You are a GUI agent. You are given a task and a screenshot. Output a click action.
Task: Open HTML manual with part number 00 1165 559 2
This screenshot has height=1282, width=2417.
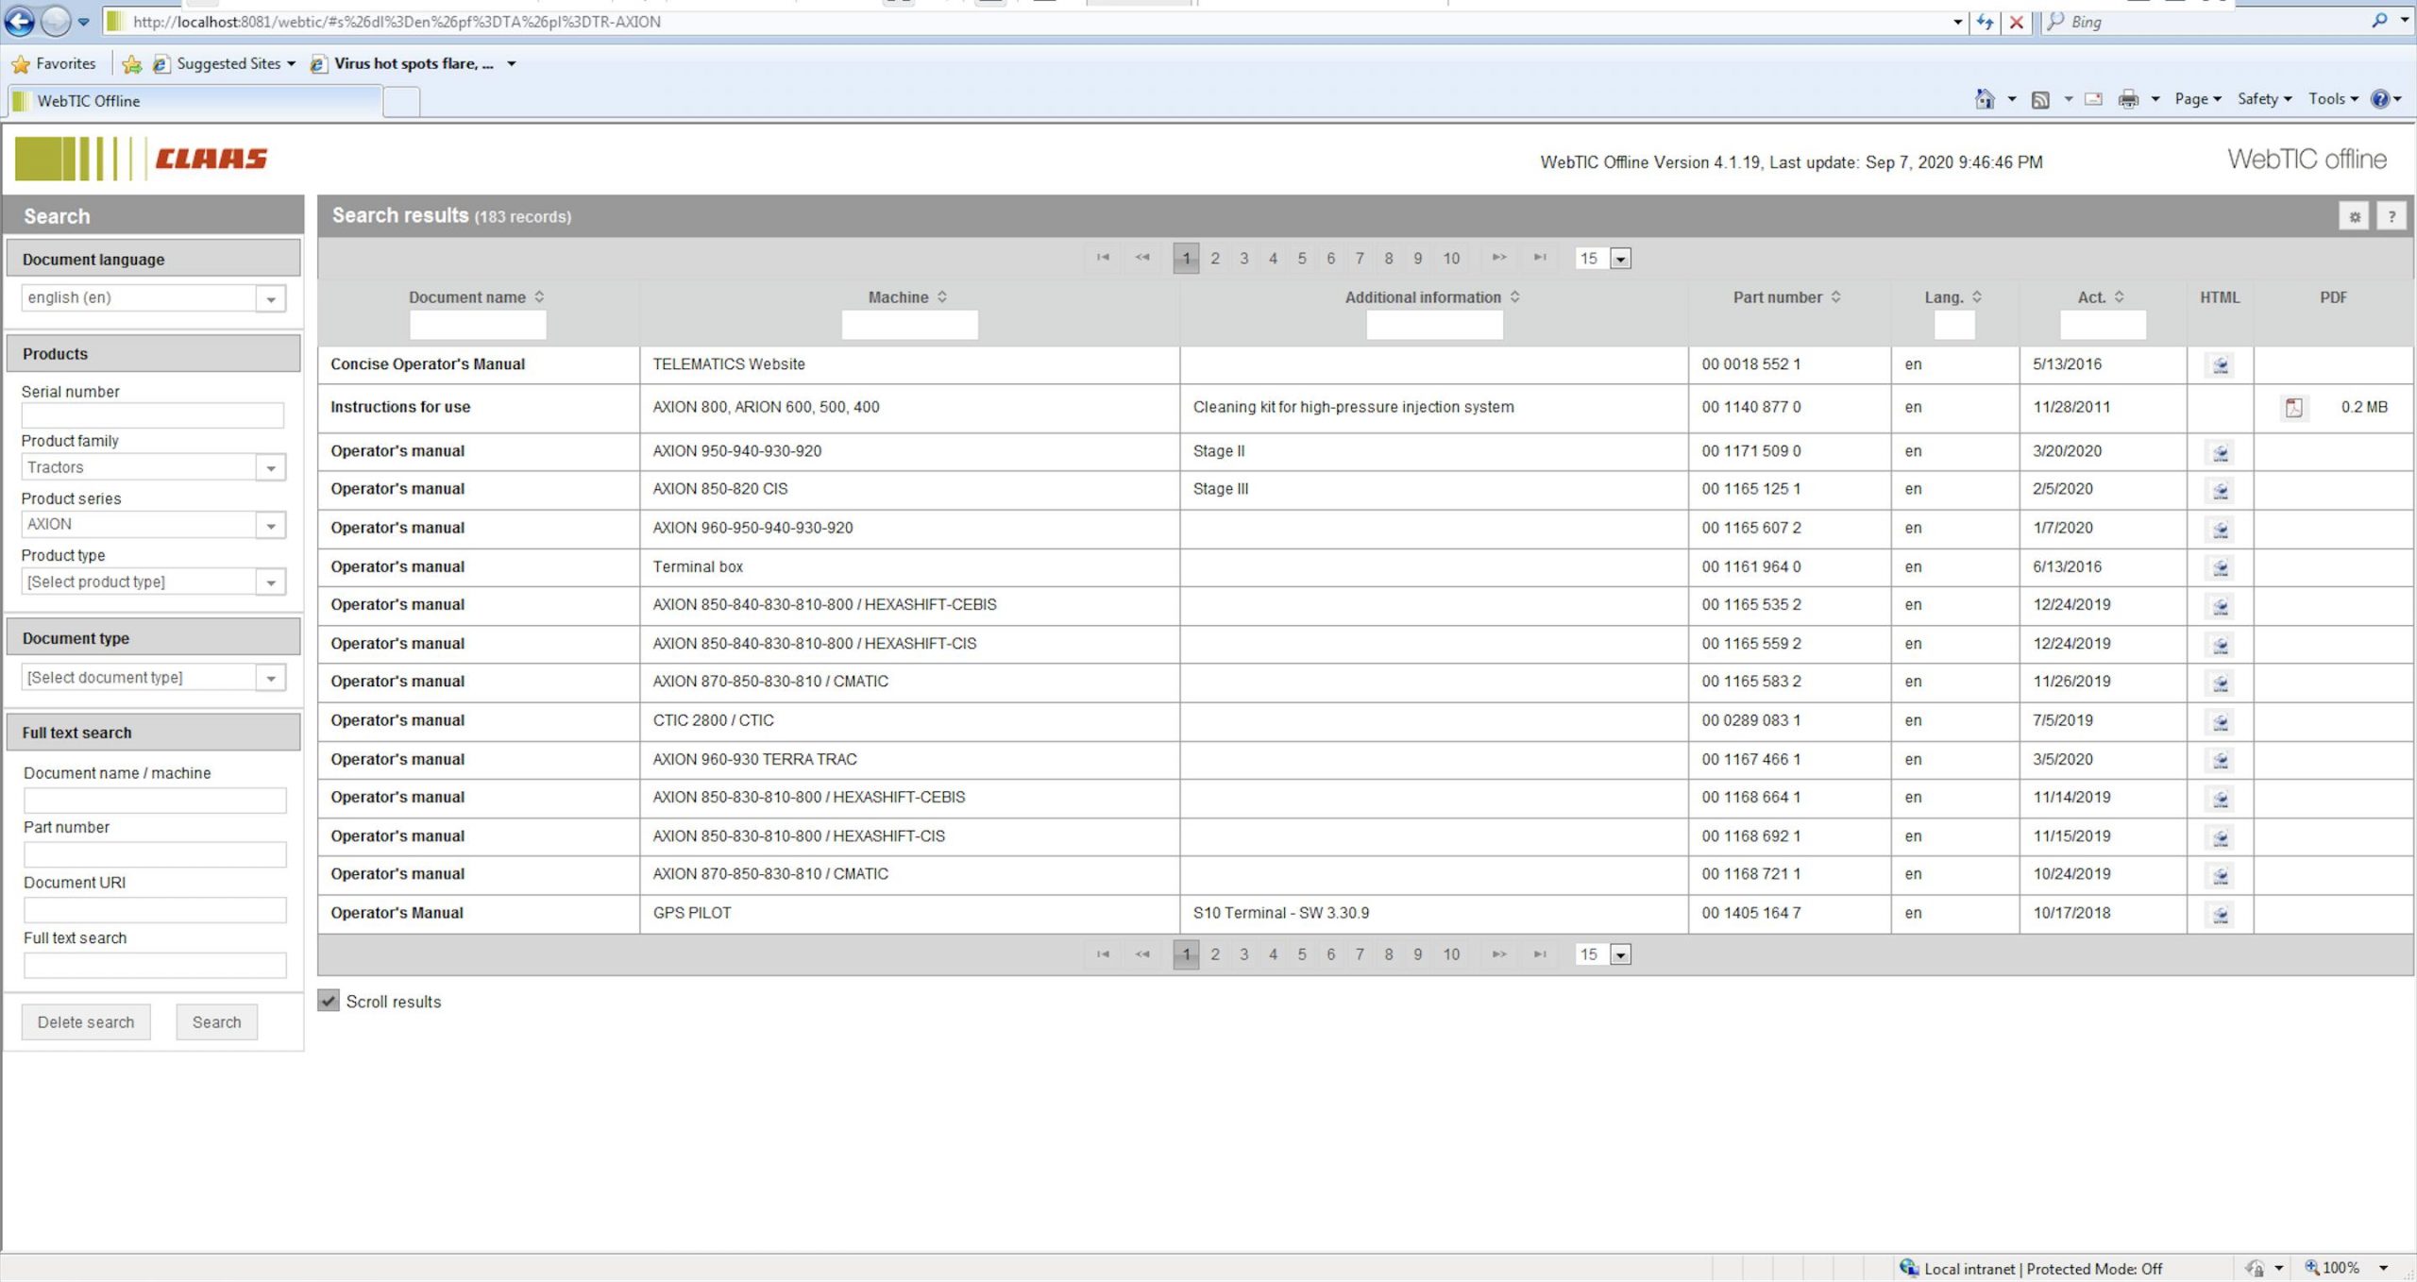[2220, 644]
